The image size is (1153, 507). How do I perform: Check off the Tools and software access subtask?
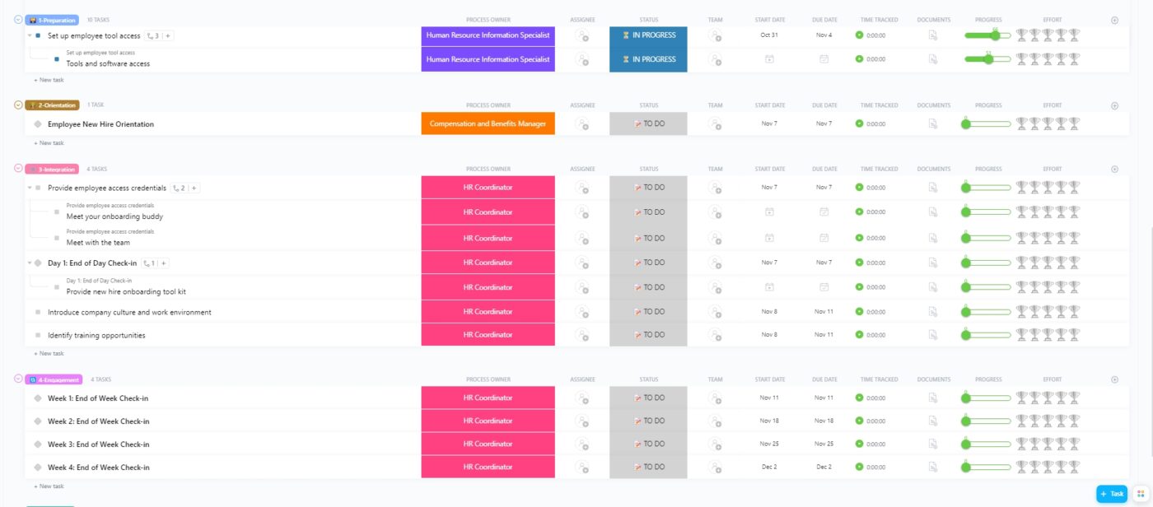54,58
